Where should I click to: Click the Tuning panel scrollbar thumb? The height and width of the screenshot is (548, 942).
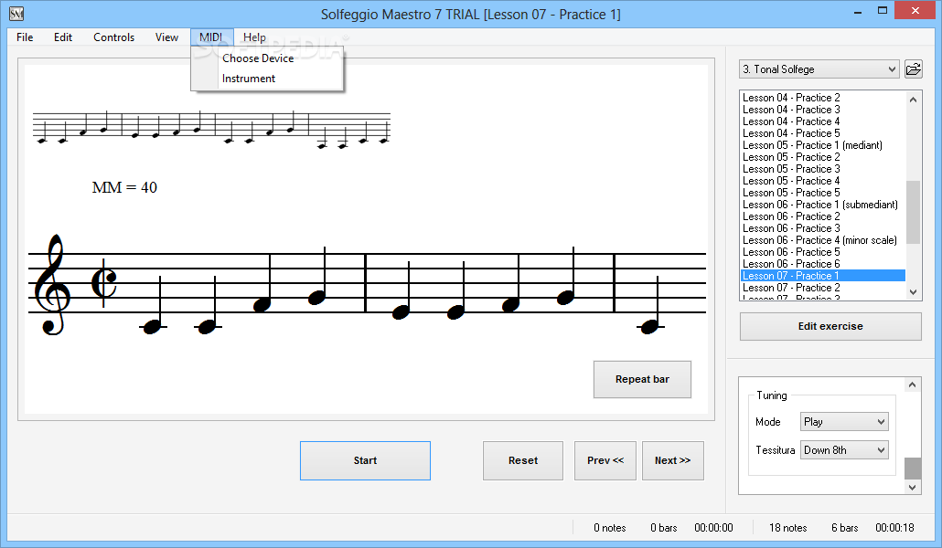click(x=913, y=469)
